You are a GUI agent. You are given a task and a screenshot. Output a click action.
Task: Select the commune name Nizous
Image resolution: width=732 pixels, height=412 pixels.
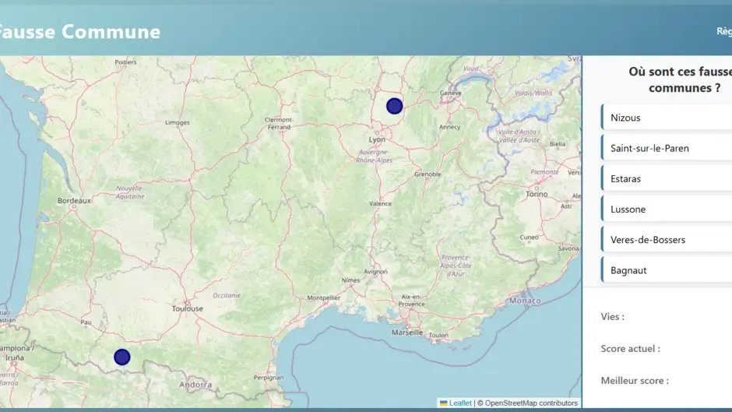667,118
